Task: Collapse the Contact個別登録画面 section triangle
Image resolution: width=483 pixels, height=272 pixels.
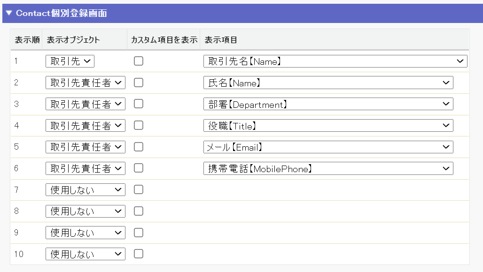Action: [x=9, y=13]
